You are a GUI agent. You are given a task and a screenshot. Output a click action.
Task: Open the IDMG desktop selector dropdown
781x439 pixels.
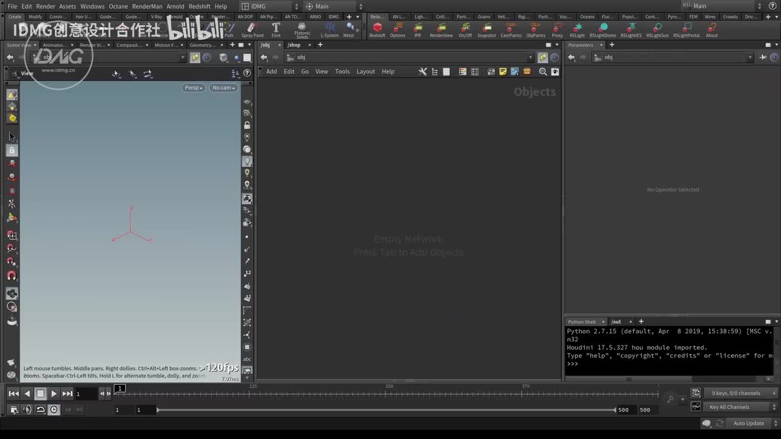click(268, 6)
